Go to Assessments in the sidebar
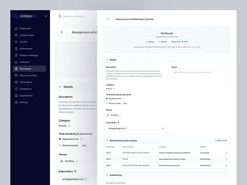247x185 pixels. 26,49
